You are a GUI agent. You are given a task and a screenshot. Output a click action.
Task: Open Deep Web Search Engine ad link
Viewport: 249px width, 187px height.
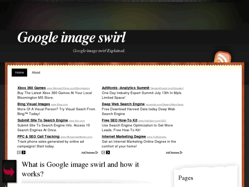123,104
